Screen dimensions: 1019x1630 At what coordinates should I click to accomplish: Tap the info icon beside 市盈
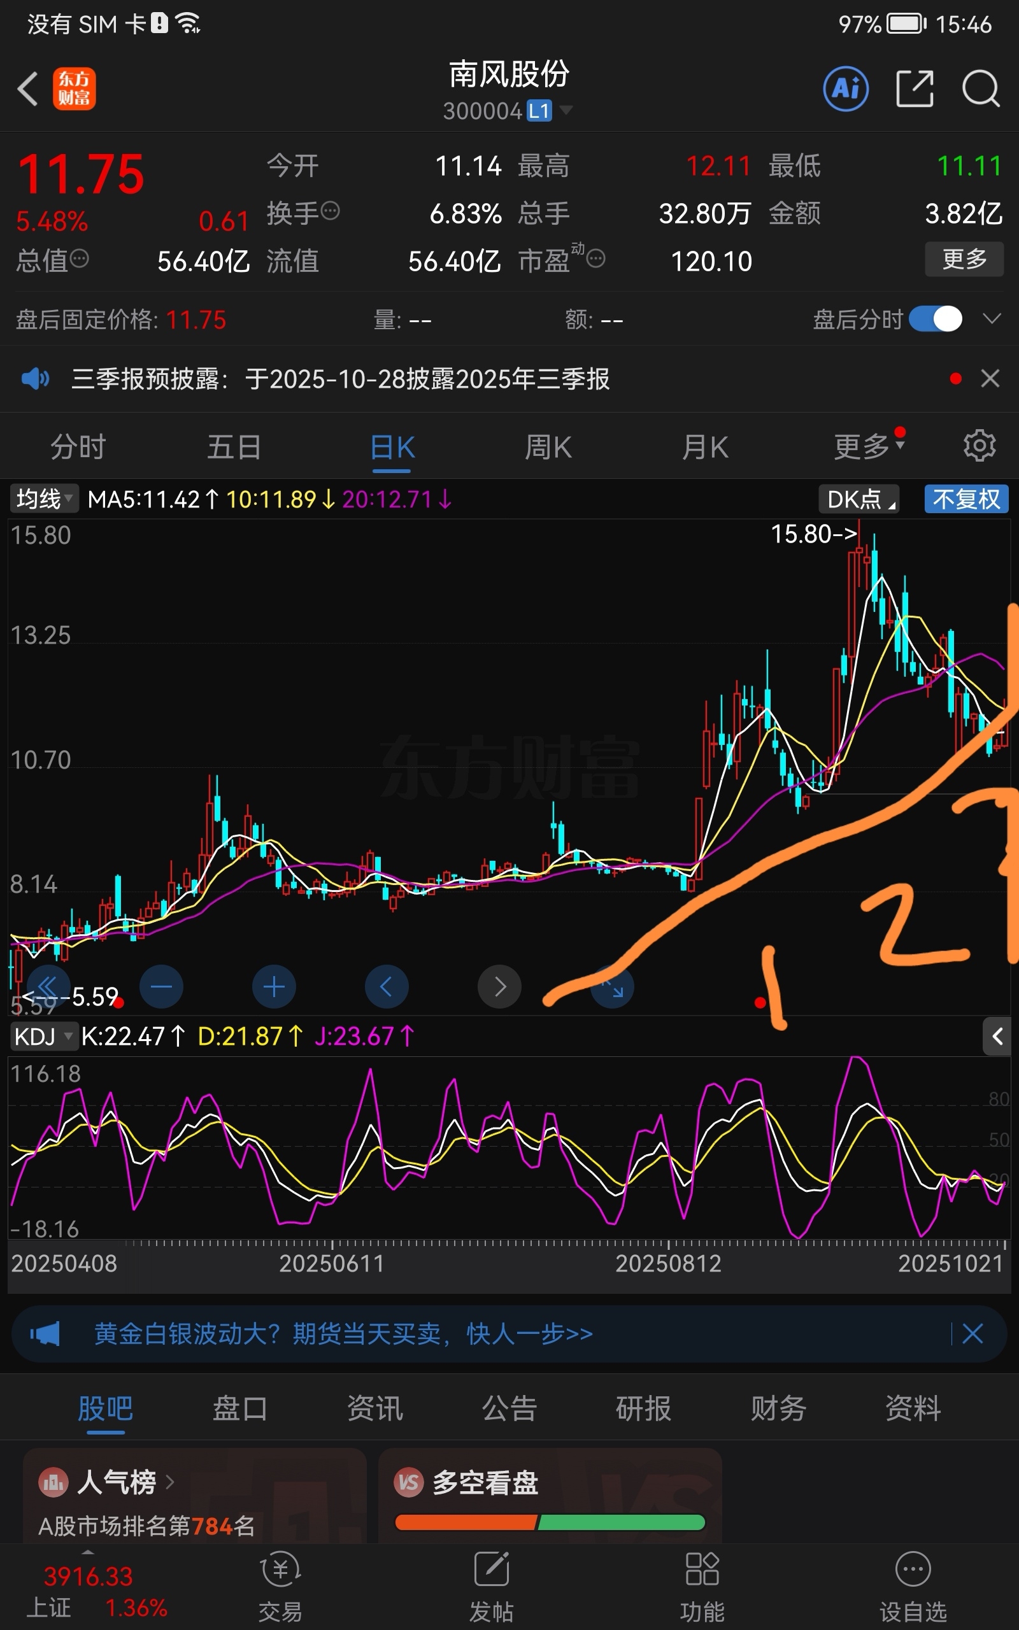pyautogui.click(x=595, y=259)
